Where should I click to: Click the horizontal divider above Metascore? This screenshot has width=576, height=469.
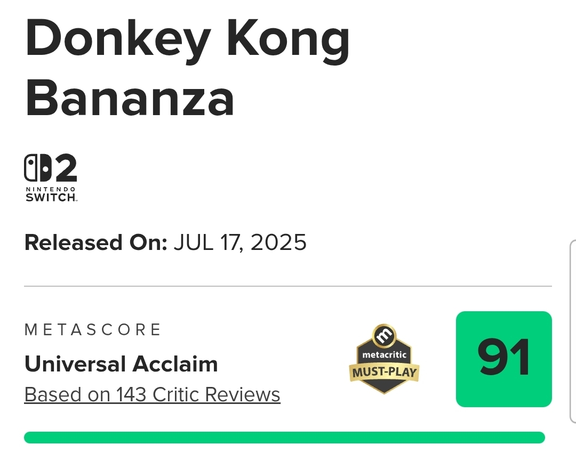(288, 286)
